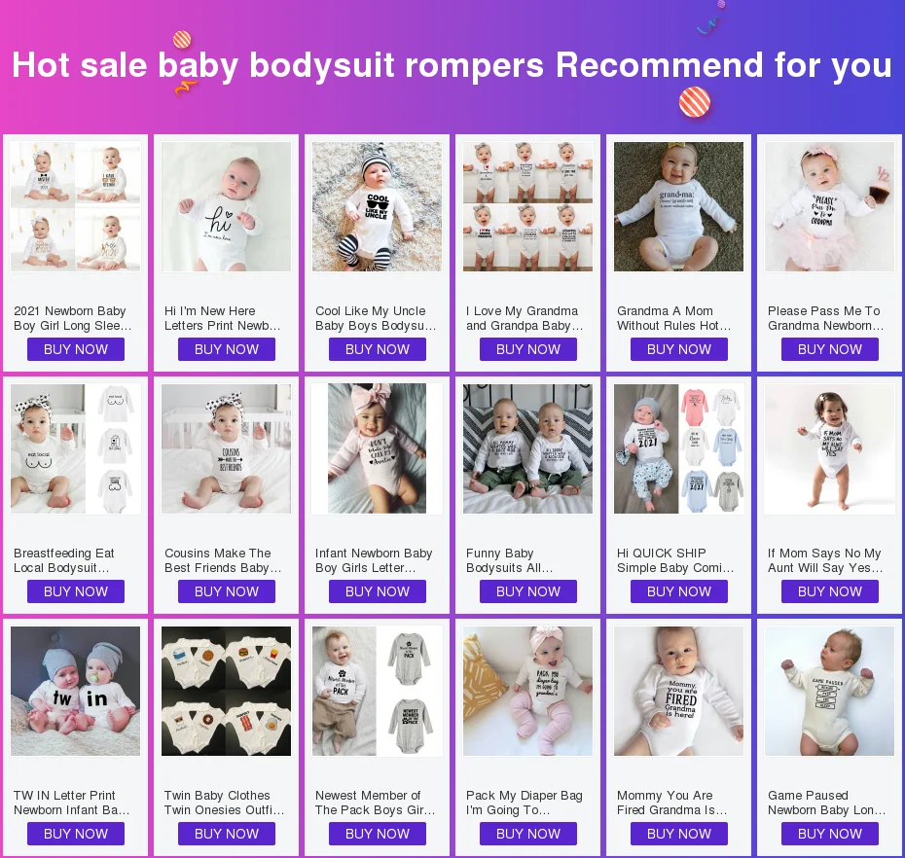The width and height of the screenshot is (905, 858).
Task: Click BUY NOW under Hi I'm New Here
Action: (227, 349)
